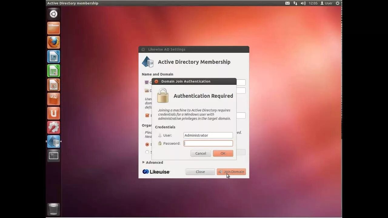
Task: Open the sound volume indicator
Action: tap(303, 3)
